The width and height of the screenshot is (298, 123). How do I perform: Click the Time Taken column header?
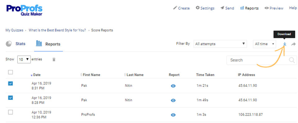coord(205,75)
